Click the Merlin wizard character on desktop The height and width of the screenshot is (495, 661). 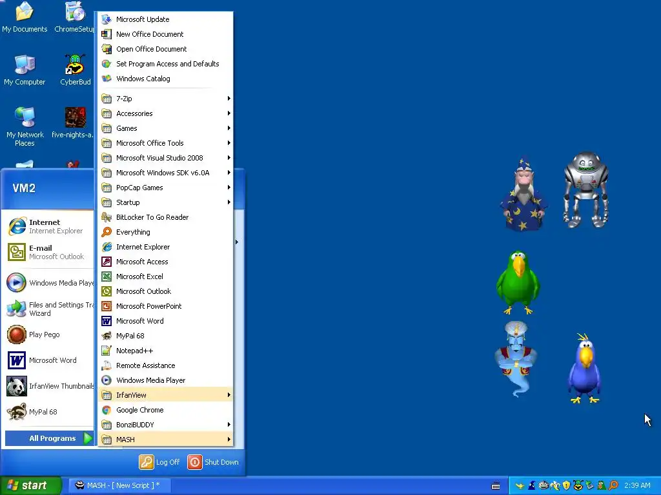524,194
